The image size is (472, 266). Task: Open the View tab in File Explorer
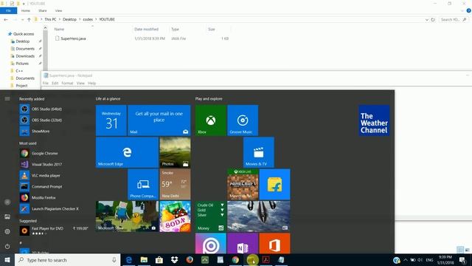coord(58,10)
